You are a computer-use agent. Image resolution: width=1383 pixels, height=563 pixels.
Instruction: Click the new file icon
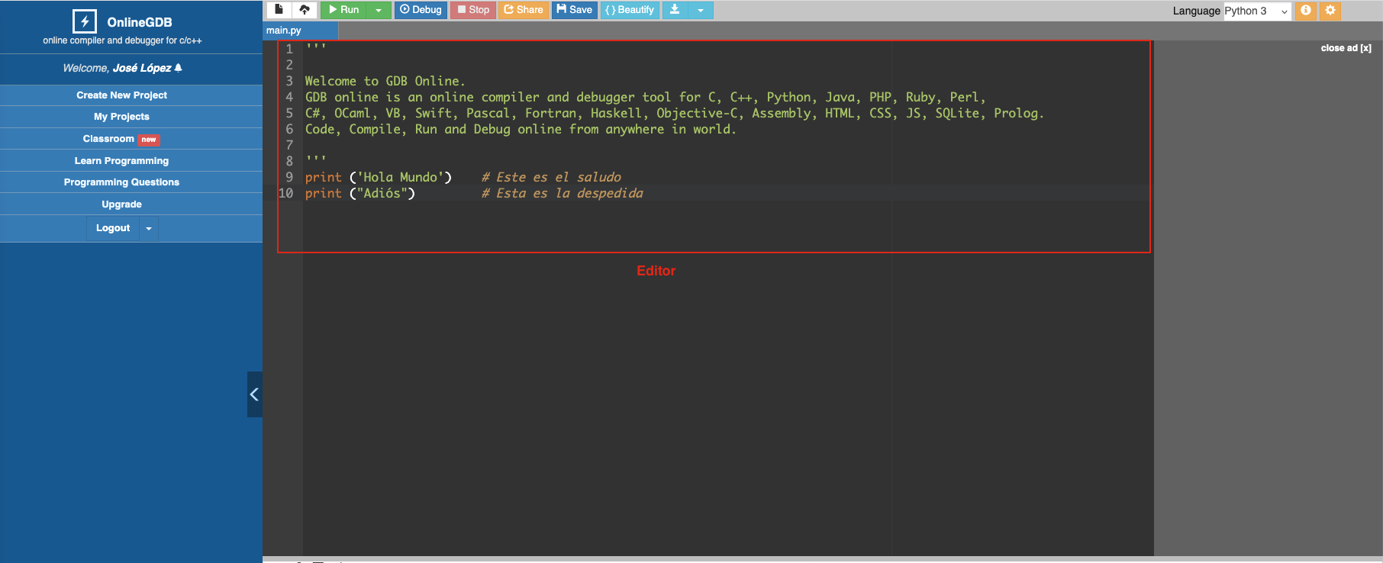click(279, 10)
